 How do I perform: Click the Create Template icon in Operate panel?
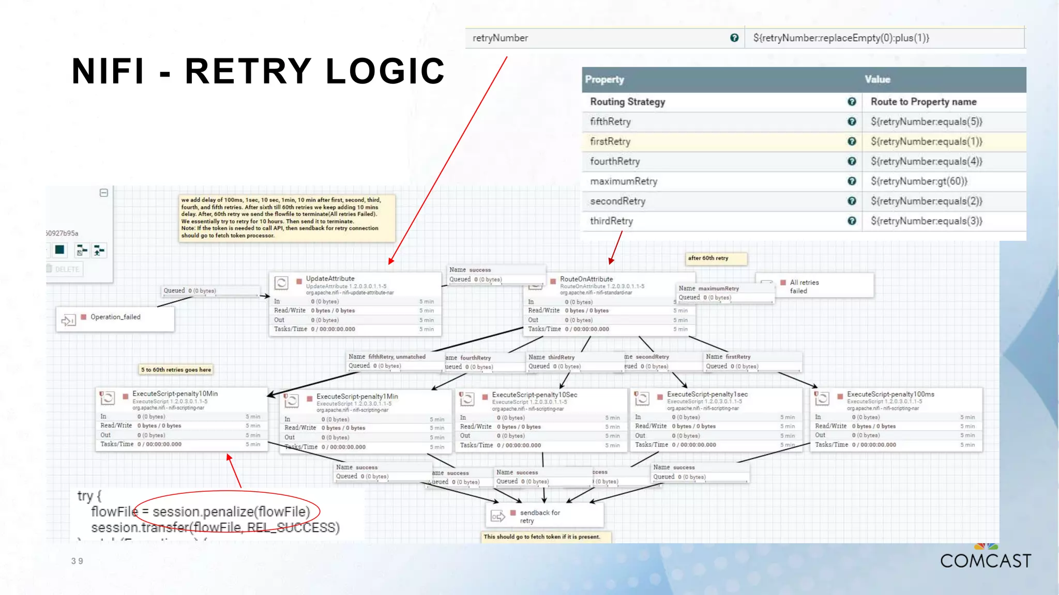[x=82, y=250]
